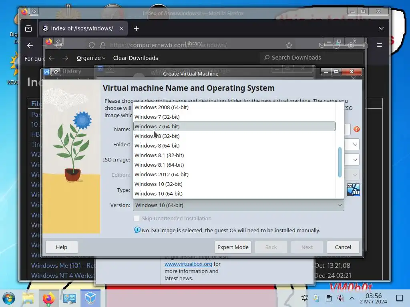Image resolution: width=410 pixels, height=307 pixels.
Task: Select Windows 10 (64-bit) list item
Action: 234,194
